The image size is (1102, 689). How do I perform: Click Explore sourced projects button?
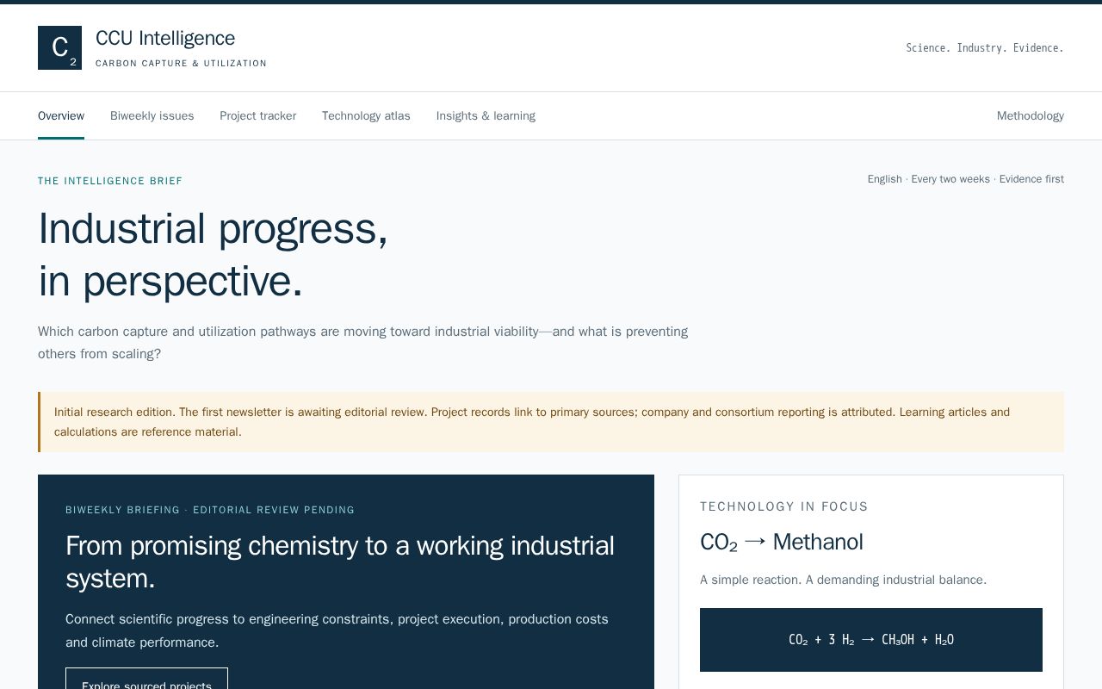[x=146, y=679]
